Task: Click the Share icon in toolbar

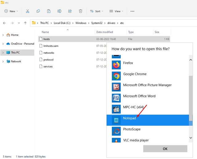Action: pyautogui.click(x=70, y=11)
